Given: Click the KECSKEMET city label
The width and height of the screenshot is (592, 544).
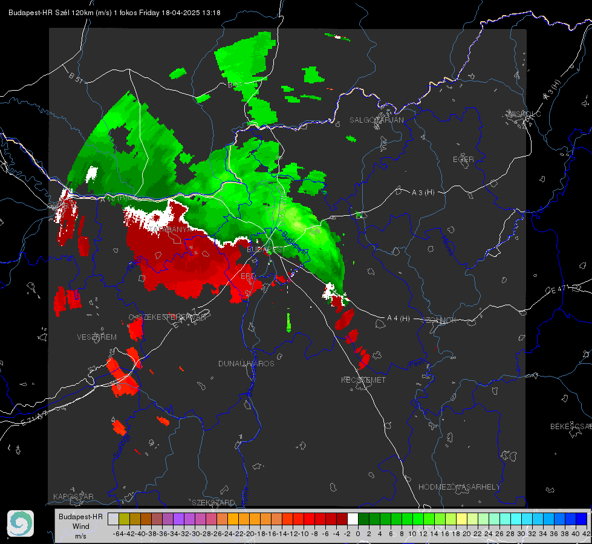Looking at the screenshot, I should point(363,380).
